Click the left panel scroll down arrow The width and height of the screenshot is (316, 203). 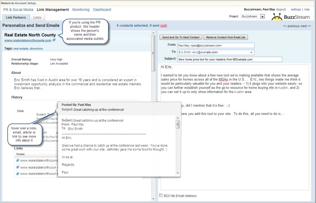click(x=153, y=199)
